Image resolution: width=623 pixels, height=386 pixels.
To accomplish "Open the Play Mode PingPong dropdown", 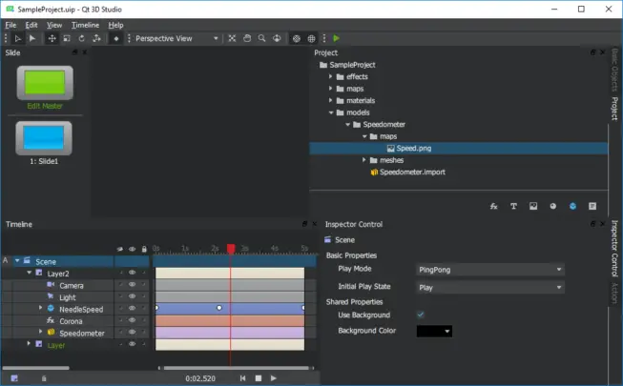I will coord(489,270).
